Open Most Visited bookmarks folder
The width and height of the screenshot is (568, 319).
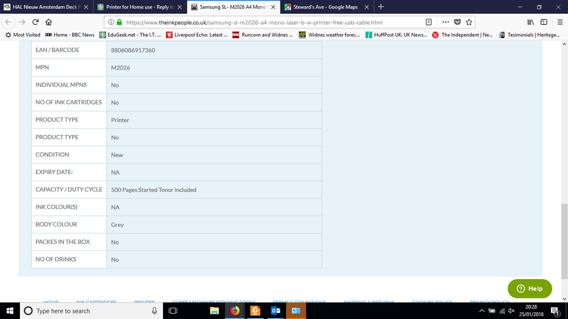(23, 35)
